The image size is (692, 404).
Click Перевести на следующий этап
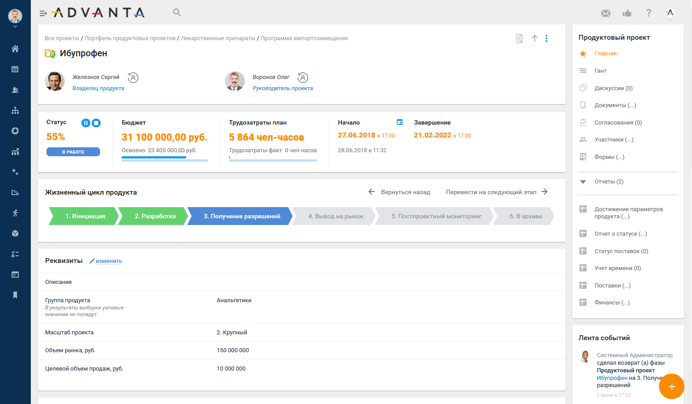(x=497, y=192)
